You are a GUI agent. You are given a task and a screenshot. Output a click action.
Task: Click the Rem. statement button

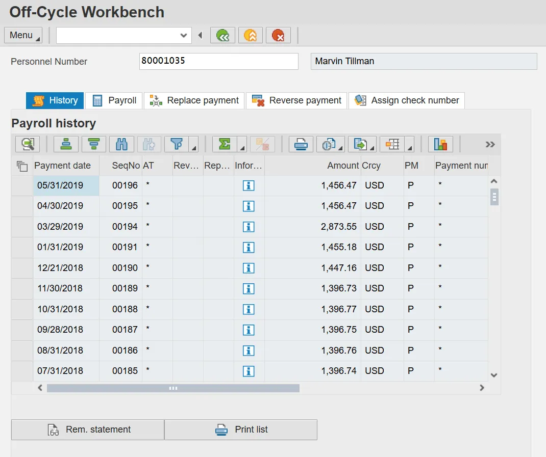tap(88, 429)
